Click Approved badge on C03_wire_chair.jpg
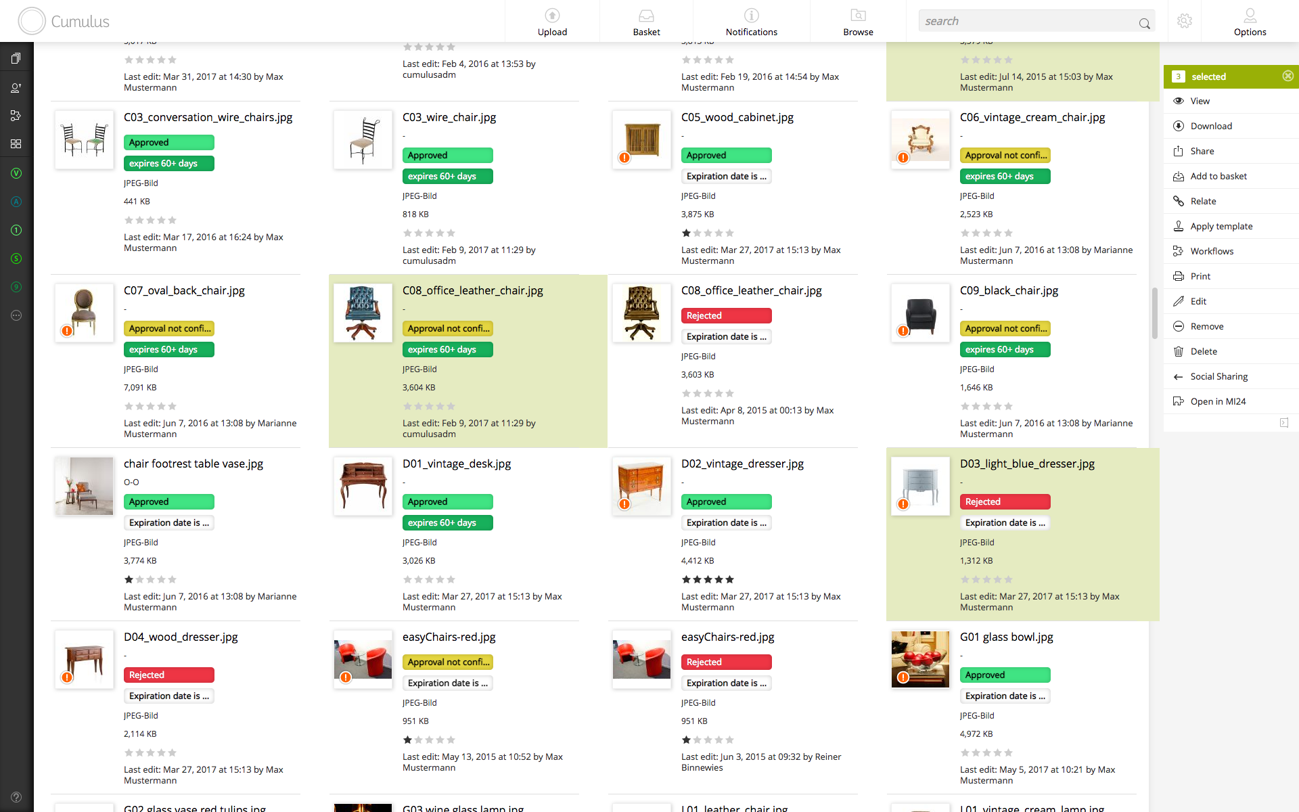The height and width of the screenshot is (812, 1299). tap(447, 155)
